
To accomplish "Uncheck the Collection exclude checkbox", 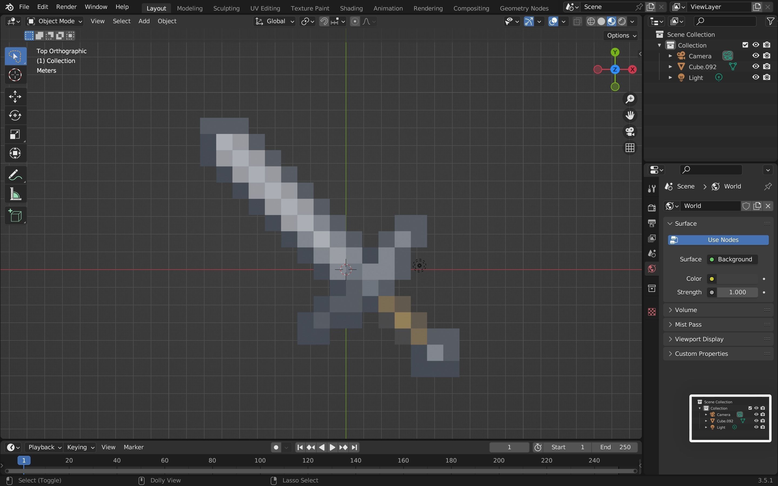I will pos(745,45).
